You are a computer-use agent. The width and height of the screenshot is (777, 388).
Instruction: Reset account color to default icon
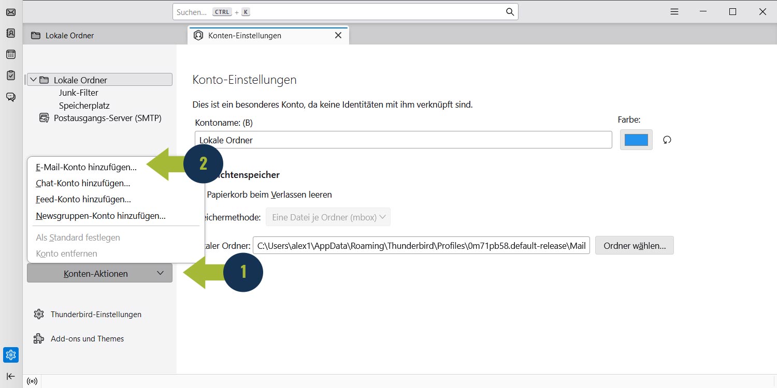coord(667,140)
